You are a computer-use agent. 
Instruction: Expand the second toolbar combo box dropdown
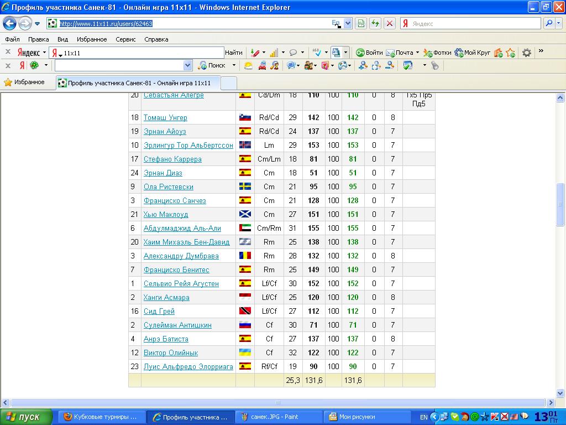[x=187, y=65]
